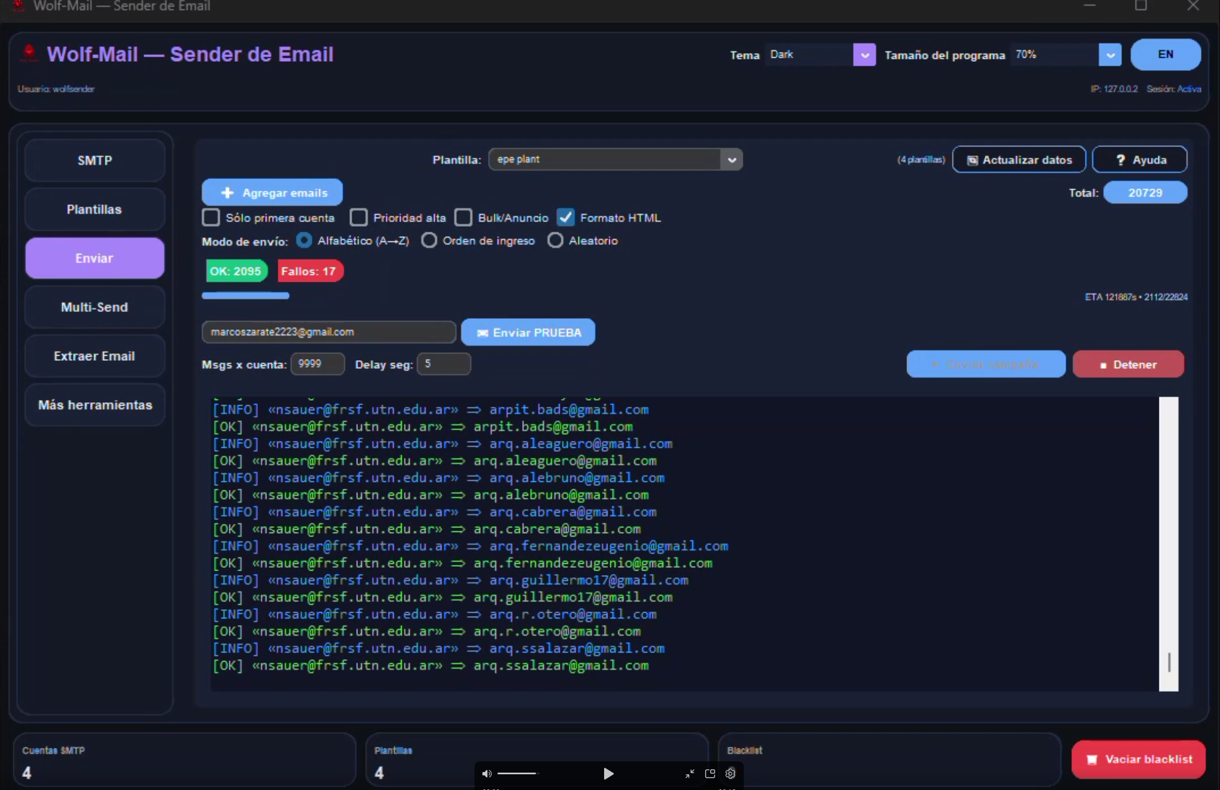Enable the Prioridad alta checkbox

click(359, 218)
